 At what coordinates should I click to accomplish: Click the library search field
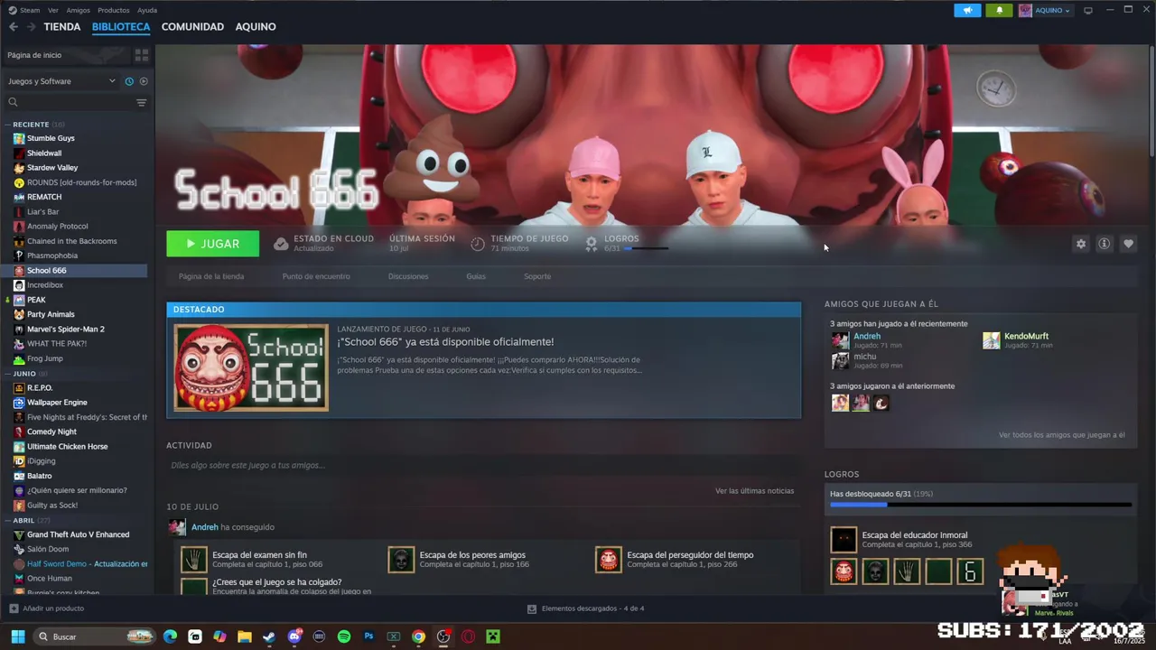69,103
